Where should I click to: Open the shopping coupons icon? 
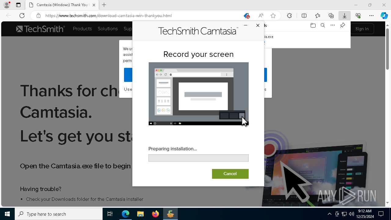pos(247,16)
